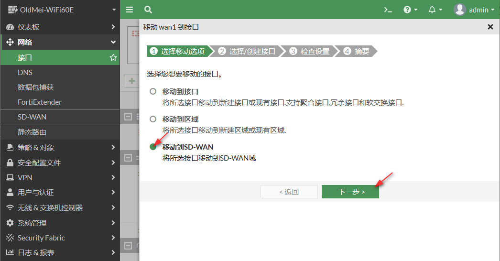Click the 移动到区域 option label
The width and height of the screenshot is (500, 261).
pyautogui.click(x=181, y=120)
